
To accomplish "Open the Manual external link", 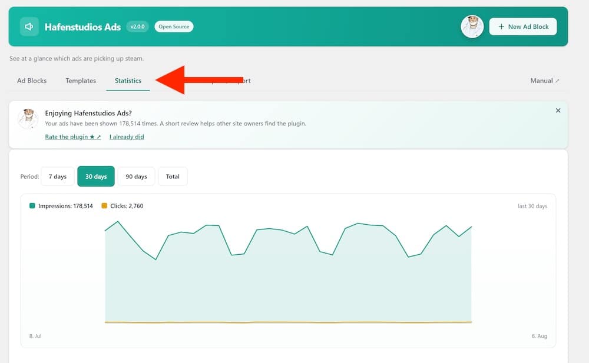I will pos(544,81).
